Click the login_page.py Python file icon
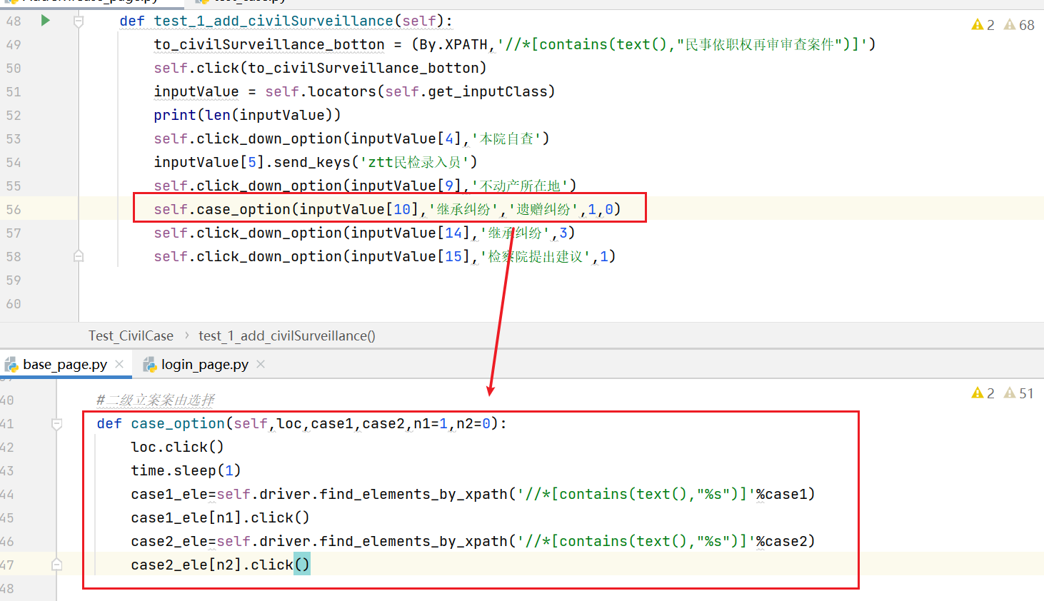The width and height of the screenshot is (1044, 601). tap(150, 365)
